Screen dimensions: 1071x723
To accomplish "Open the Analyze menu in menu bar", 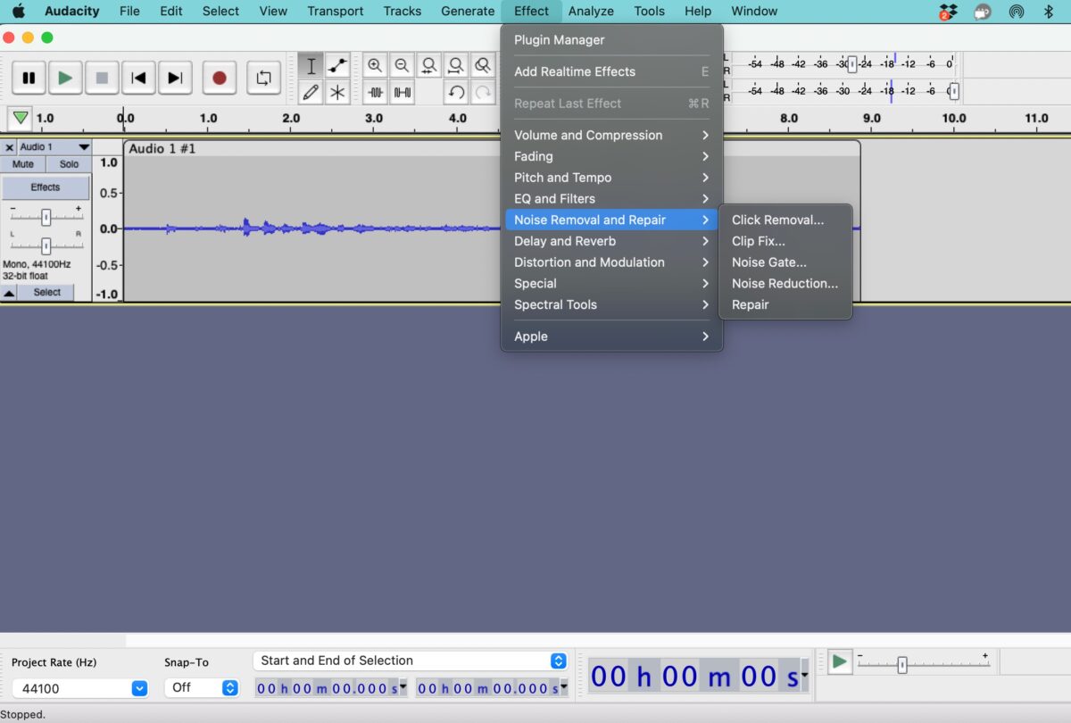I will pyautogui.click(x=591, y=11).
